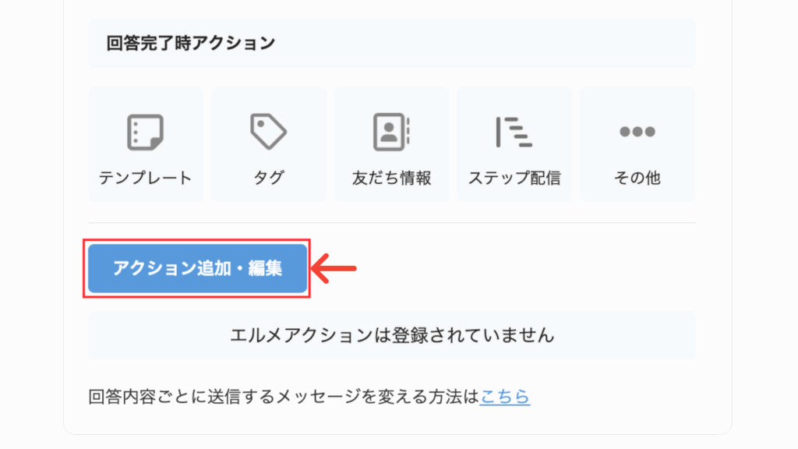The width and height of the screenshot is (798, 449).
Task: Select the その他 text label
Action: [x=637, y=178]
